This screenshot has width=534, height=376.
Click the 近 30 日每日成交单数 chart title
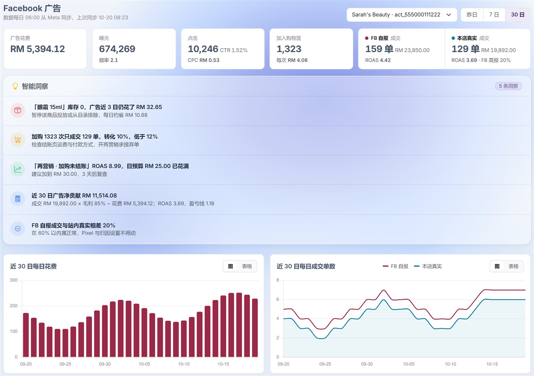[306, 266]
